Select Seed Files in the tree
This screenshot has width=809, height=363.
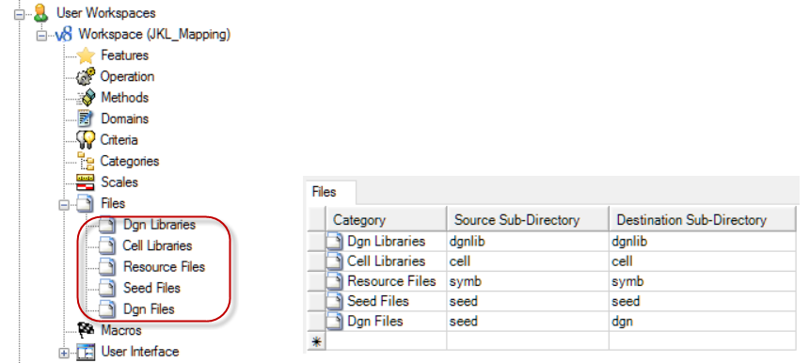151,288
